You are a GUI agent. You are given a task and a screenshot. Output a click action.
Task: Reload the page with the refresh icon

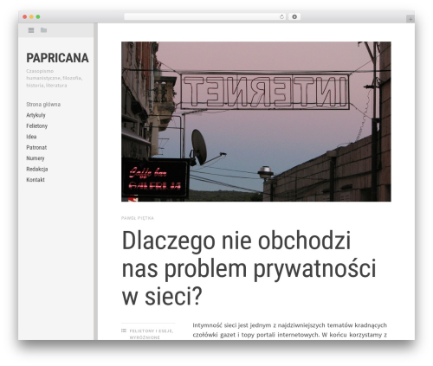pyautogui.click(x=281, y=17)
